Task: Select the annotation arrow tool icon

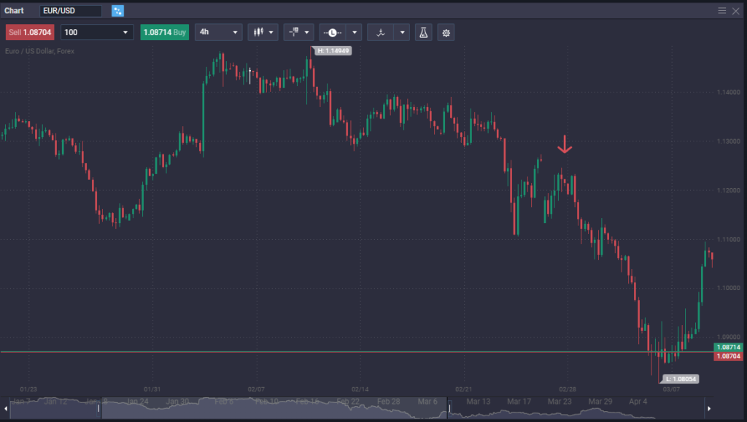Action: click(x=382, y=32)
